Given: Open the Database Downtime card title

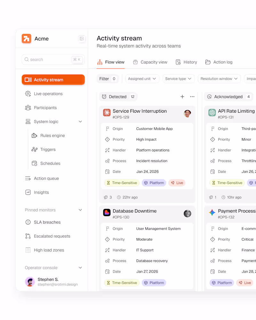Looking at the screenshot, I should 134,211.
